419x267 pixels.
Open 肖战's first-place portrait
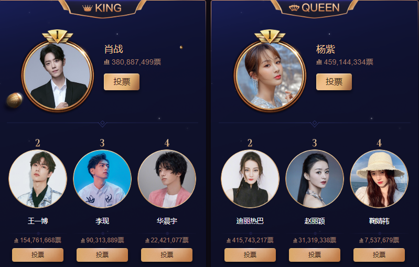58,76
